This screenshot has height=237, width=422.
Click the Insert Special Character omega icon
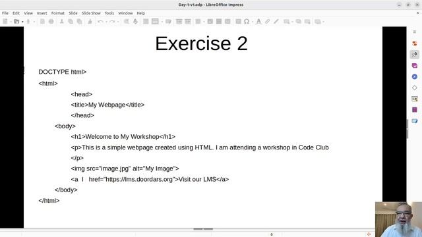pyautogui.click(x=247, y=22)
